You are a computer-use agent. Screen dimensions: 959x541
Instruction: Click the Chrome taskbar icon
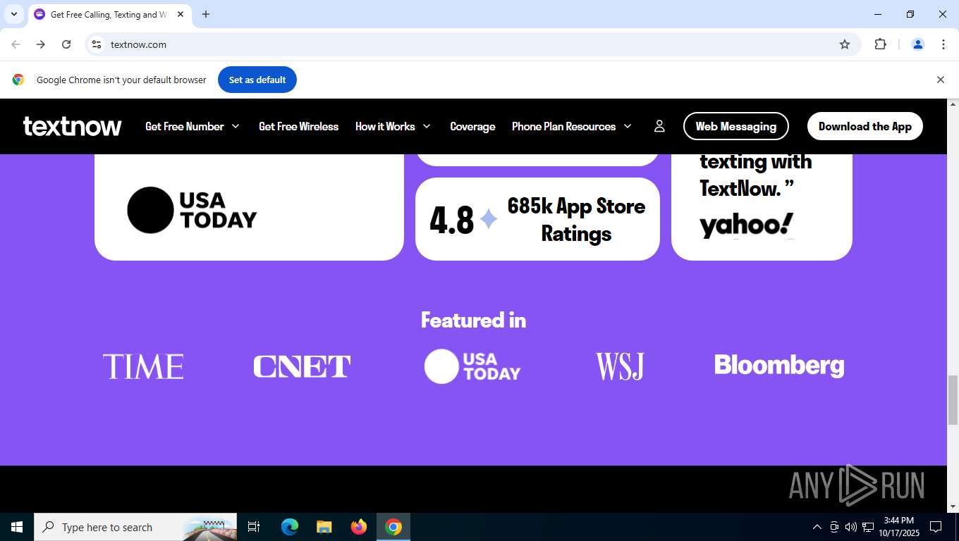point(393,527)
